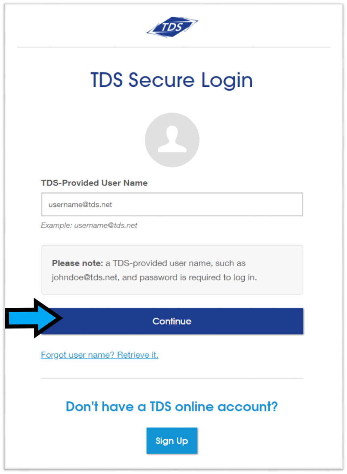Click the TDS-Provided User Name label
Image resolution: width=347 pixels, height=474 pixels.
point(94,183)
